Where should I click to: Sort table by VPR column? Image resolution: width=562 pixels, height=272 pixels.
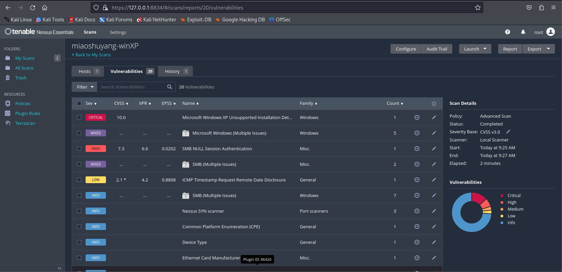pyautogui.click(x=145, y=103)
